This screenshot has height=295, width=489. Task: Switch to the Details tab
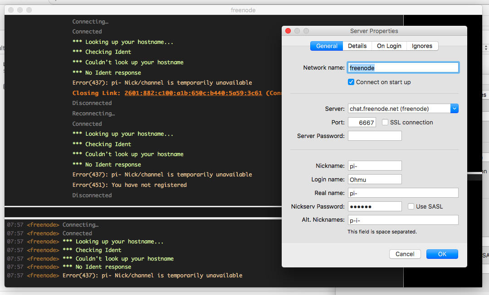(x=357, y=46)
